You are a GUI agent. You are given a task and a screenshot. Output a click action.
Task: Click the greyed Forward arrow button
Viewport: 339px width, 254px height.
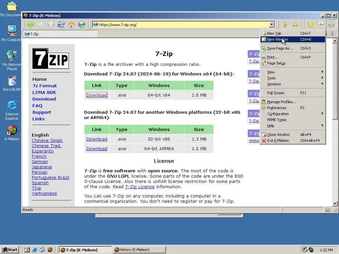[40, 24]
